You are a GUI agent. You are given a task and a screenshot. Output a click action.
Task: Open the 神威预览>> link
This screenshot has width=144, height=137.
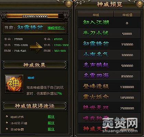(56, 28)
